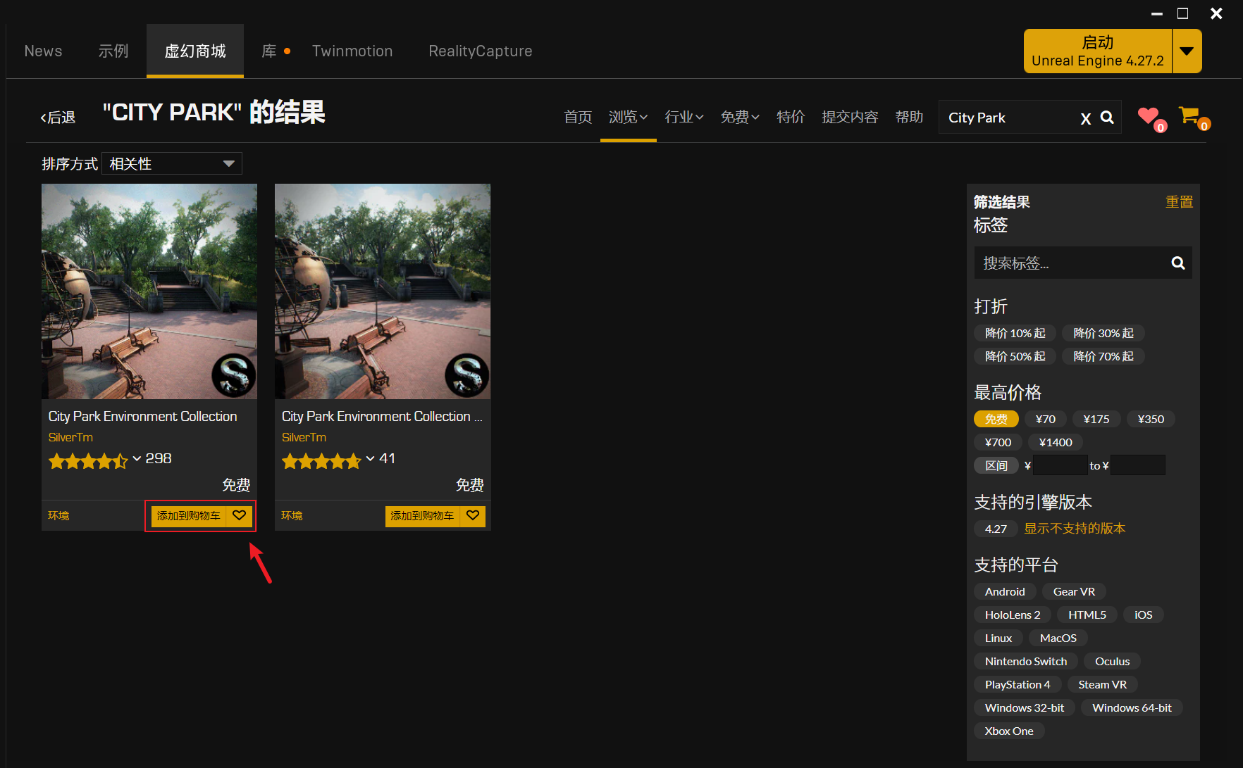Open the 特价 sale page
The width and height of the screenshot is (1243, 768).
[x=791, y=117]
